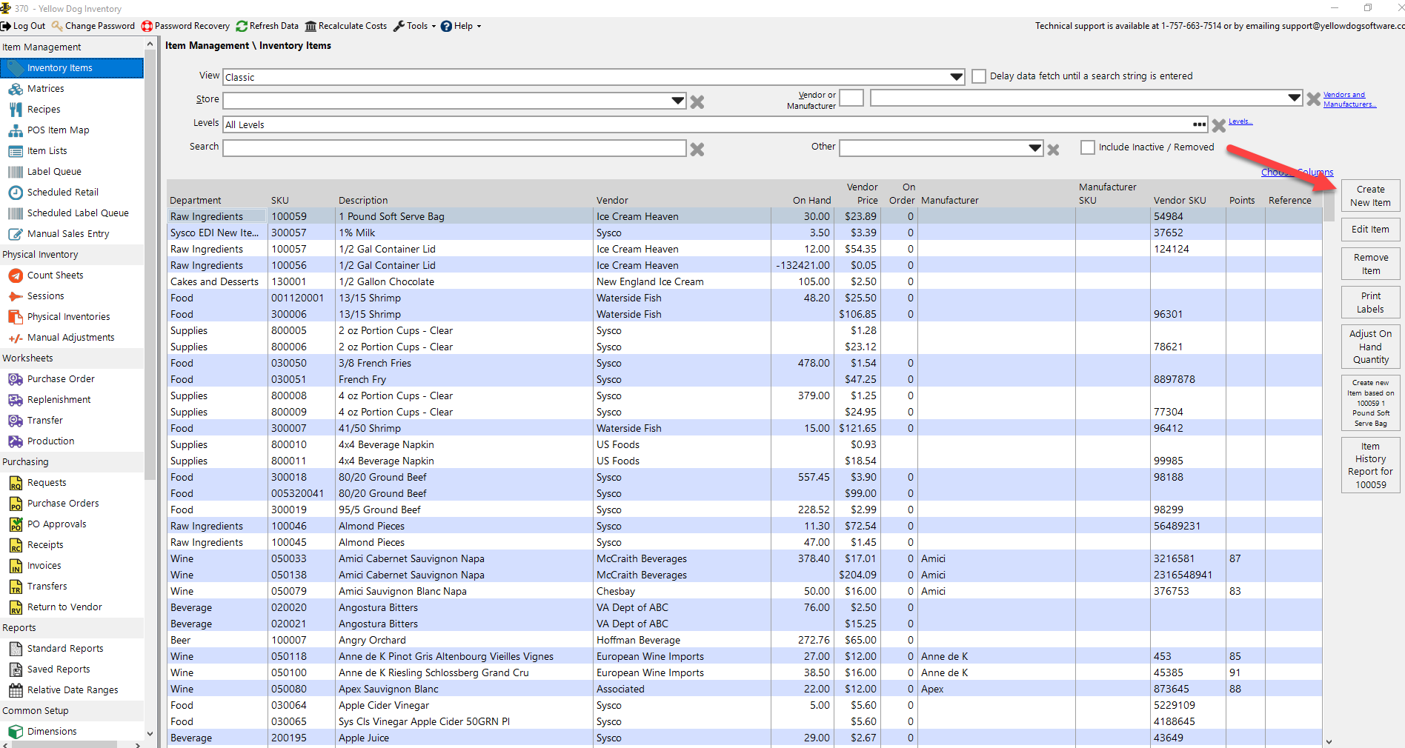Open Levels ellipsis selector
Screen dimensions: 1405x748
tap(1199, 124)
